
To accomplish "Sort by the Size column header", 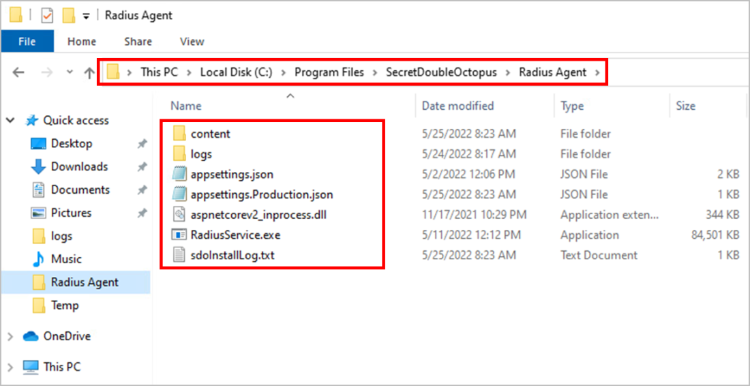I will pyautogui.click(x=685, y=106).
